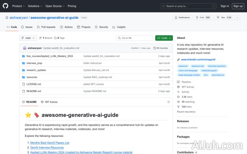Click the 'notebook-jupyter' topic tag
Image resolution: width=247 pixels, height=154 pixels.
coord(209,70)
